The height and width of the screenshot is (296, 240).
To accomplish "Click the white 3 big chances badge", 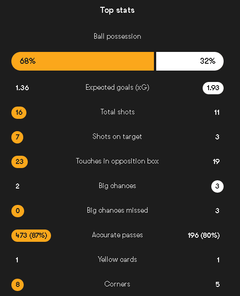I will pyautogui.click(x=217, y=186).
